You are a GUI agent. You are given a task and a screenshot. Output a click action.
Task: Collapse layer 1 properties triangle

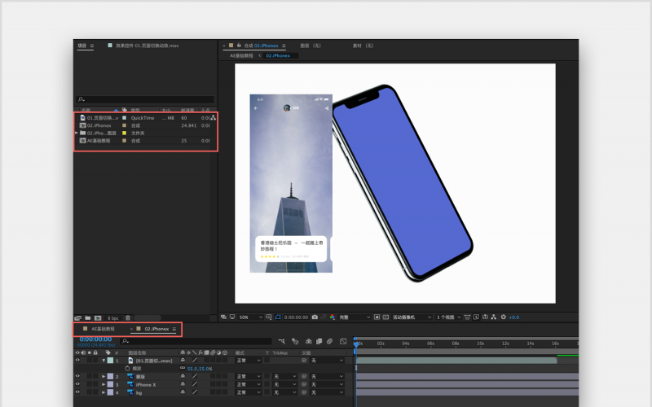tap(104, 361)
